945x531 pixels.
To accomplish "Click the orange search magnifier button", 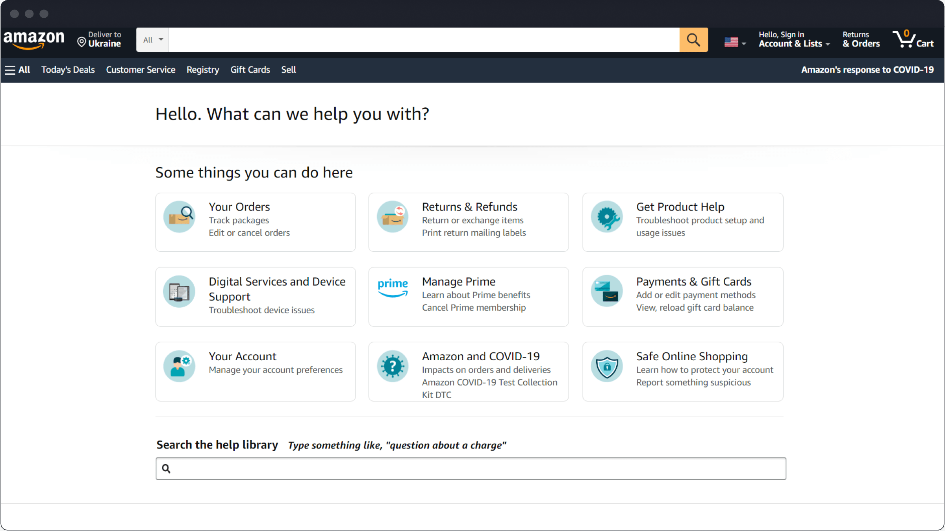I will (x=693, y=40).
